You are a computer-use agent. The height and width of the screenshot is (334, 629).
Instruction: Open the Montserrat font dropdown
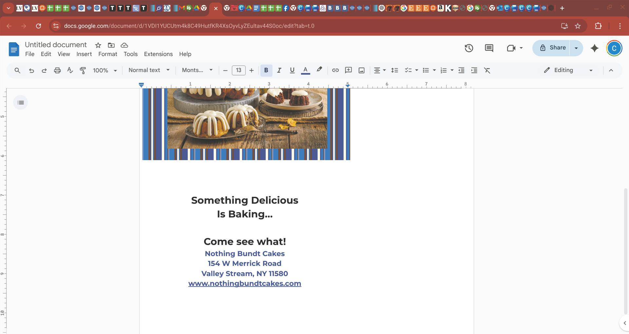[x=197, y=70]
